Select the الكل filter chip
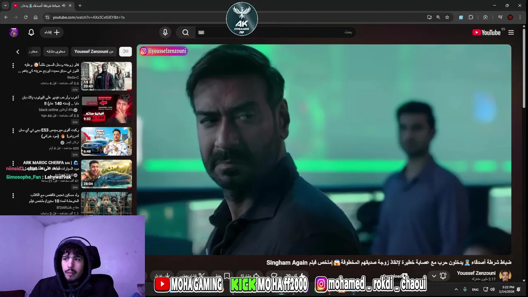This screenshot has width=528, height=297. [125, 52]
